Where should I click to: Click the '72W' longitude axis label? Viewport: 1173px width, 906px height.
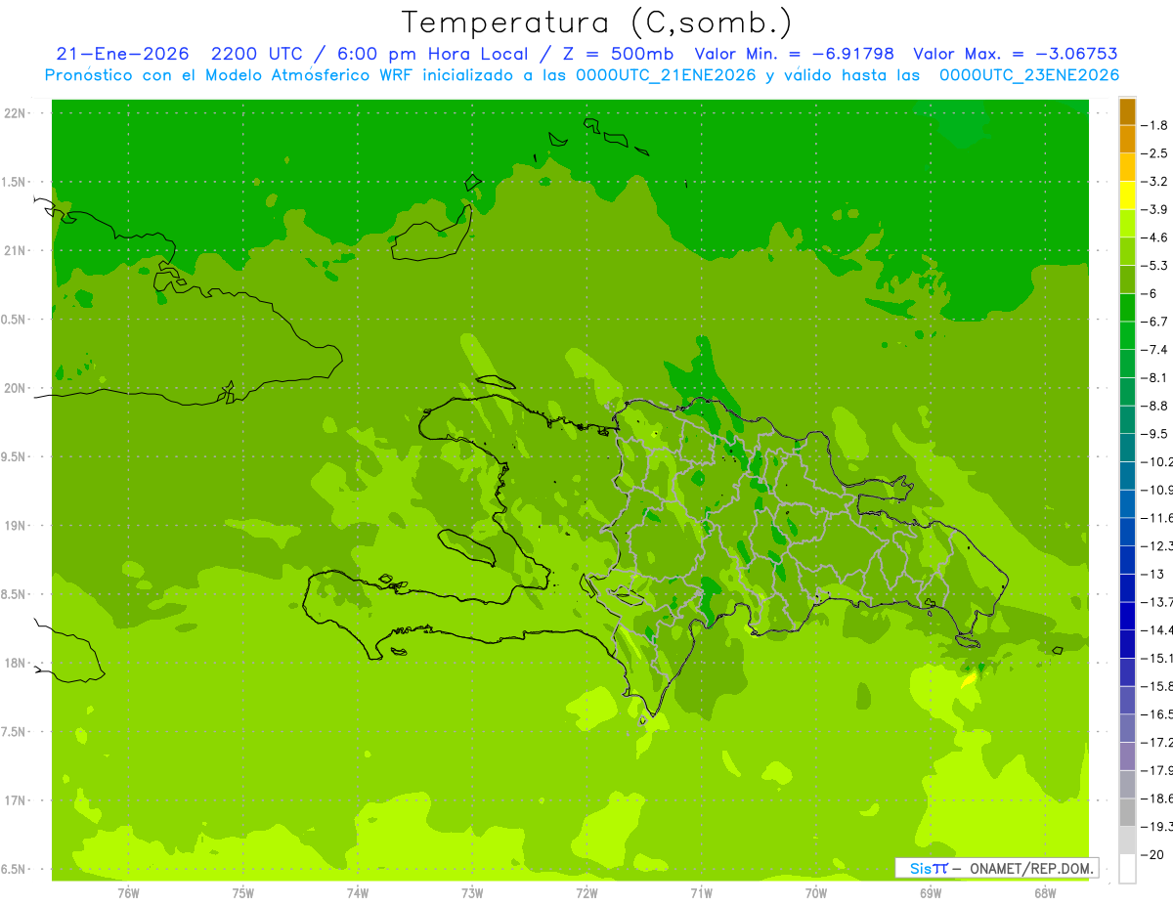tap(586, 892)
